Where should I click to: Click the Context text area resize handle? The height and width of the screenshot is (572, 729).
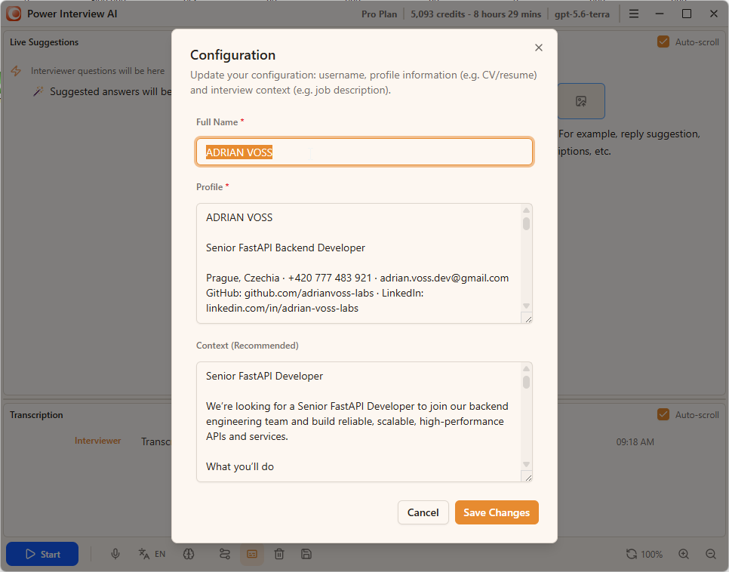click(x=528, y=477)
